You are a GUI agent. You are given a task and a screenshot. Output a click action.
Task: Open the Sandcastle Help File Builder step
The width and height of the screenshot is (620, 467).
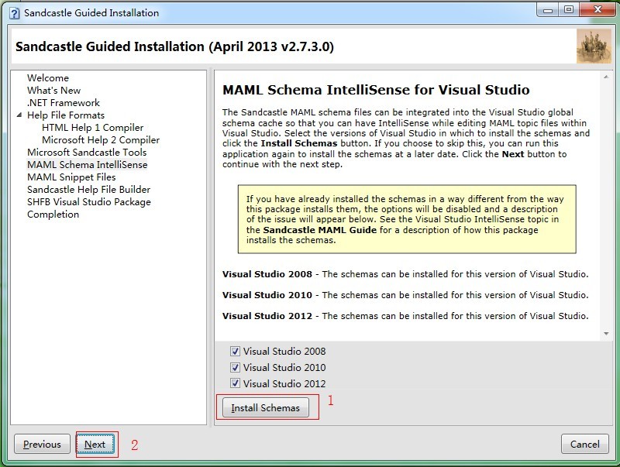point(88,189)
